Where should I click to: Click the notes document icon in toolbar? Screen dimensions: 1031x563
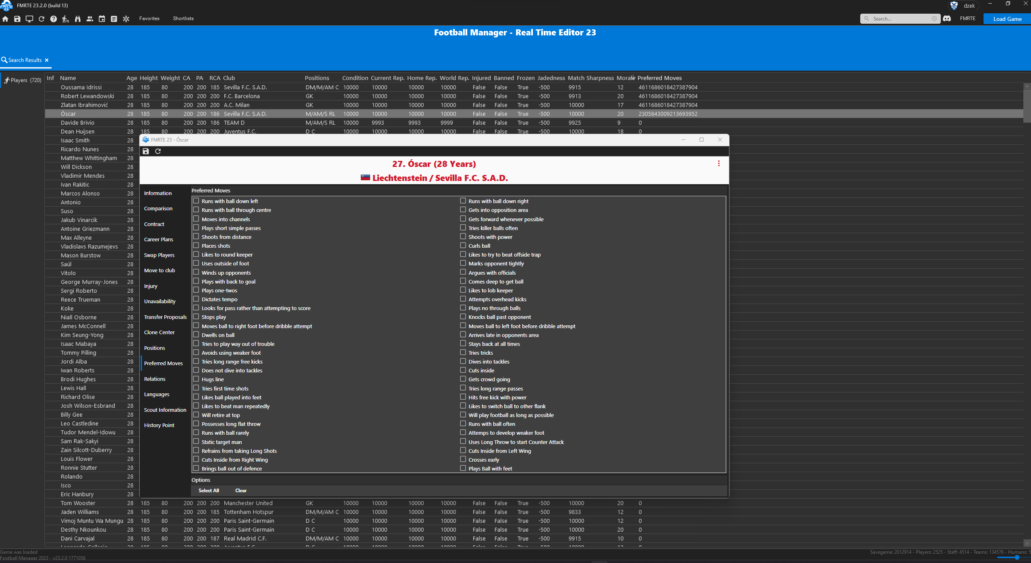(x=114, y=19)
